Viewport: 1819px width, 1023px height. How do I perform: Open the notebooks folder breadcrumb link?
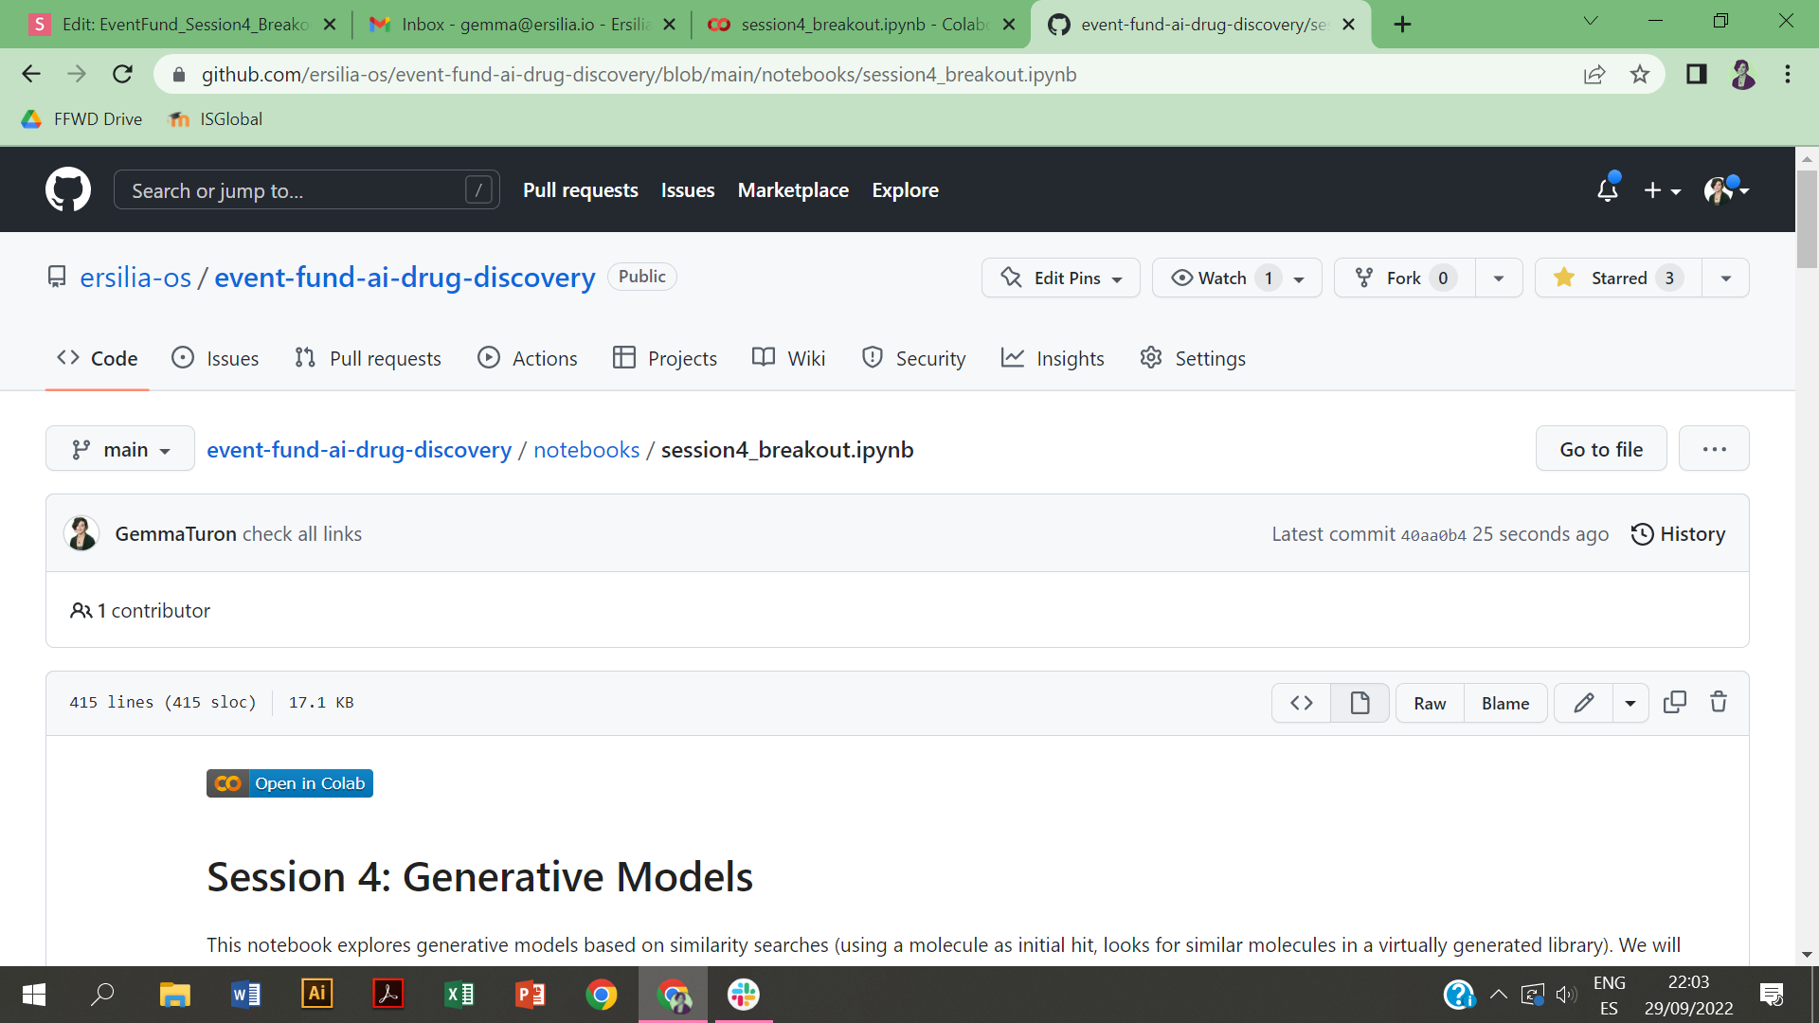(586, 450)
